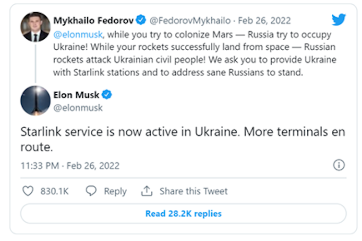Screen dimensions: 362x241
Task: Click the Mykhailo Fedorov display name
Action: pos(93,21)
